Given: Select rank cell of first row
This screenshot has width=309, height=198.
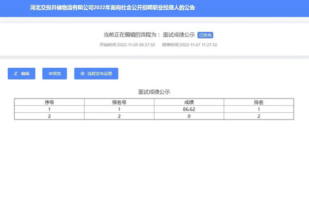Looking at the screenshot, I should pos(259,109).
